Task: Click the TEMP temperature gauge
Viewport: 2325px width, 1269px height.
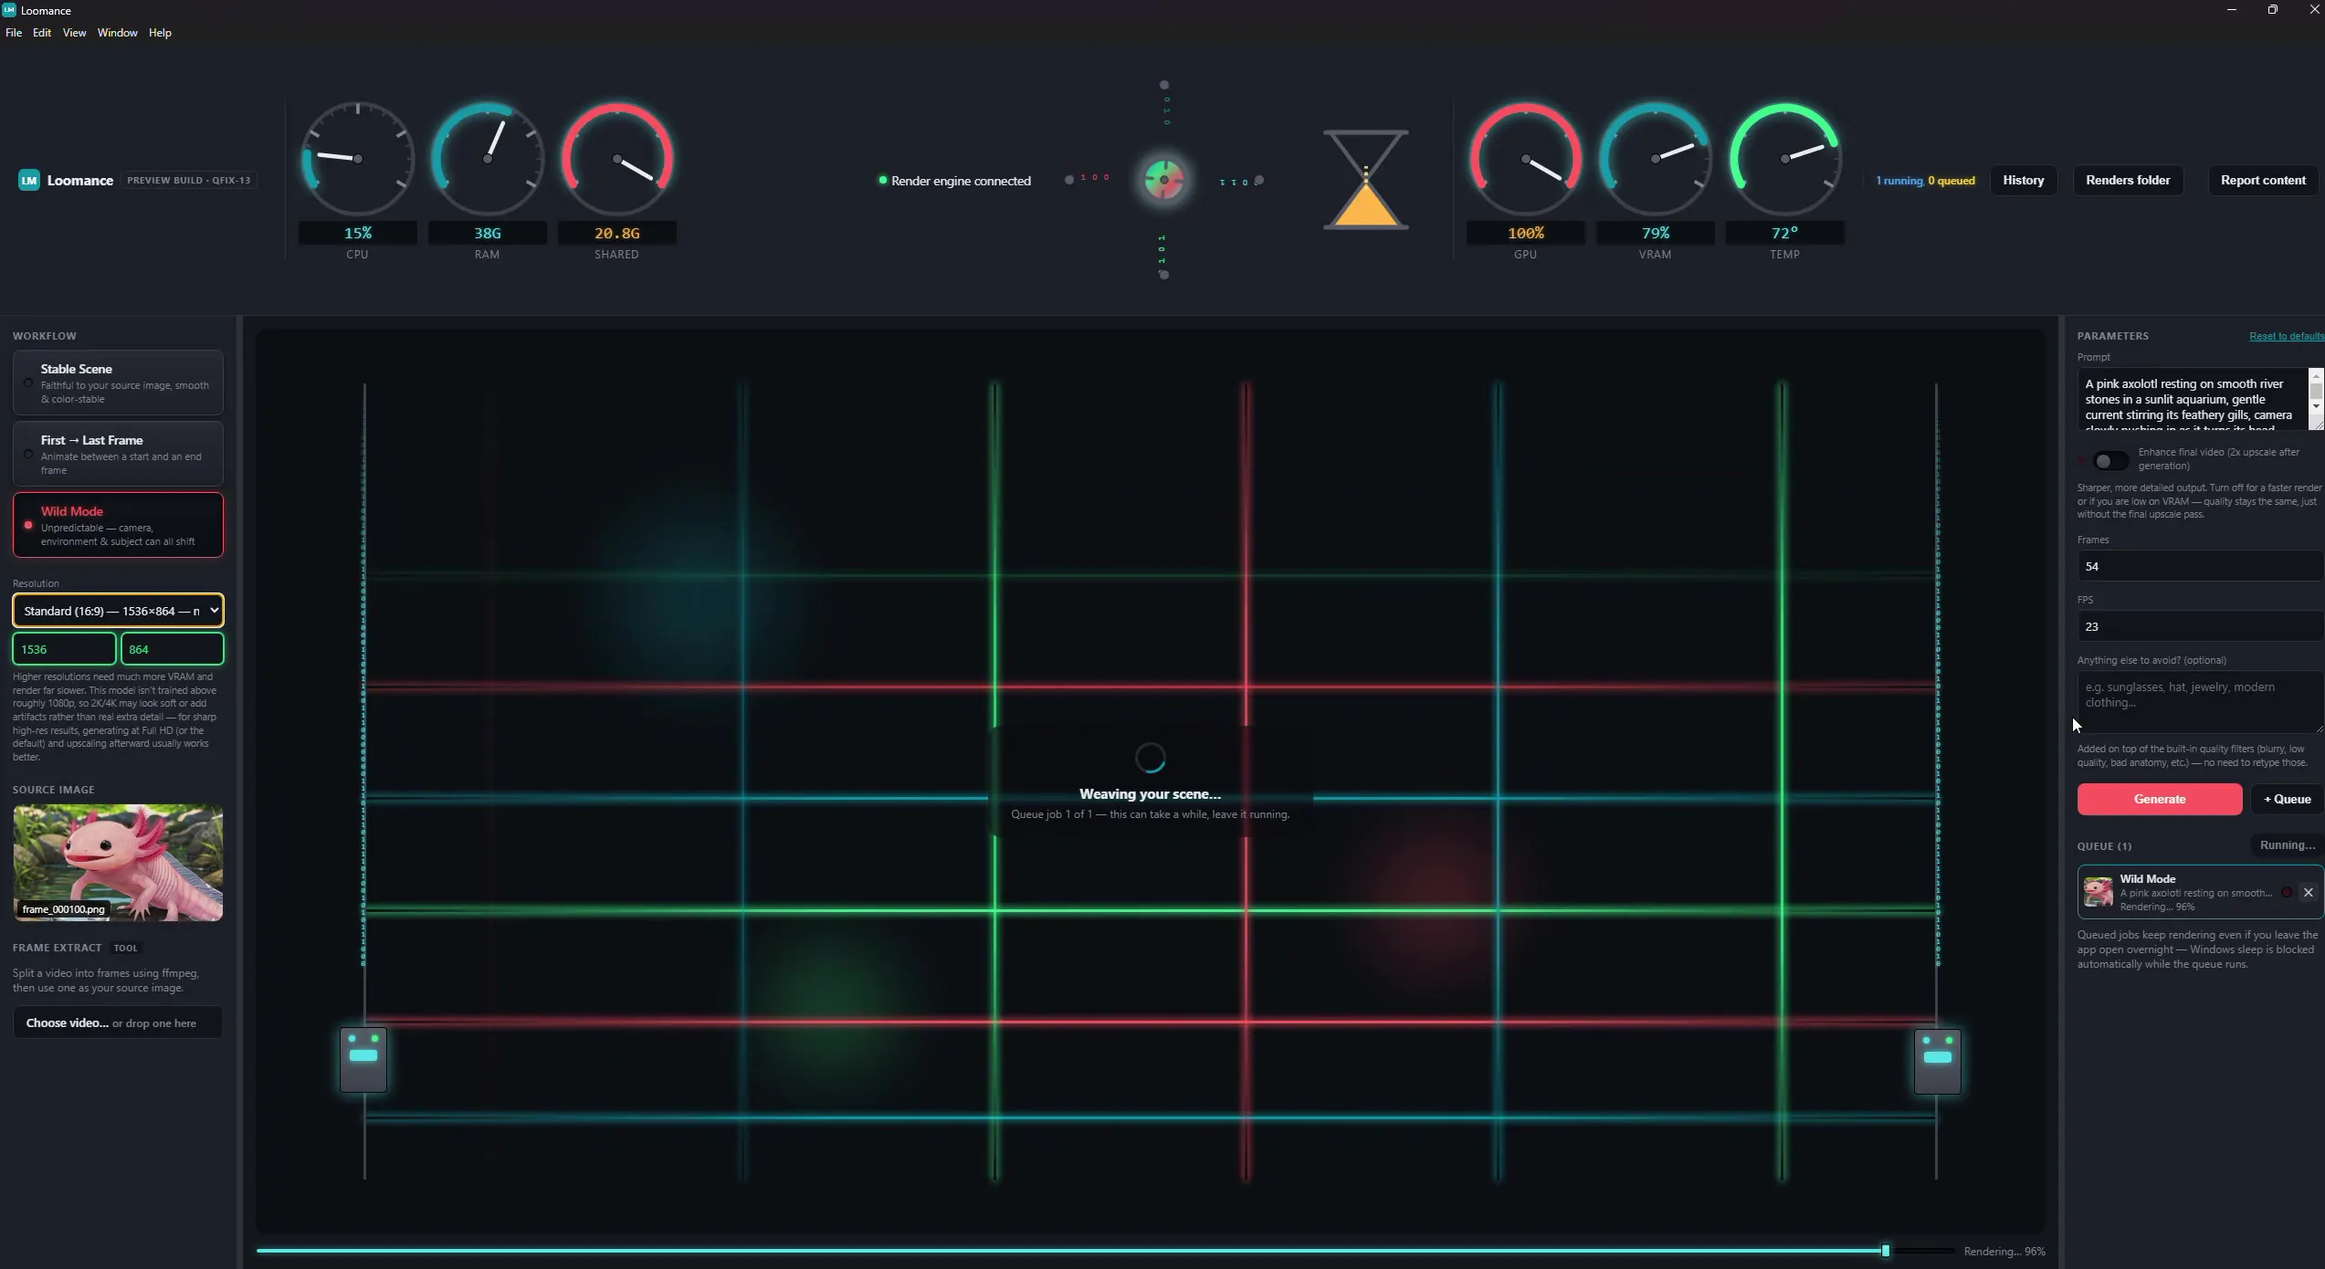Action: tap(1784, 159)
